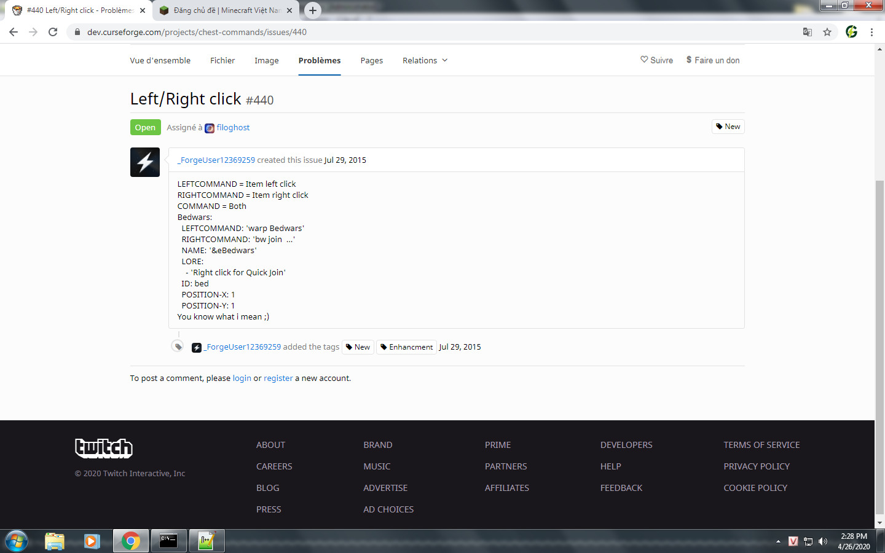This screenshot has height=553, width=885.
Task: Close the Minecraft Việt Nam tab
Action: click(x=289, y=10)
